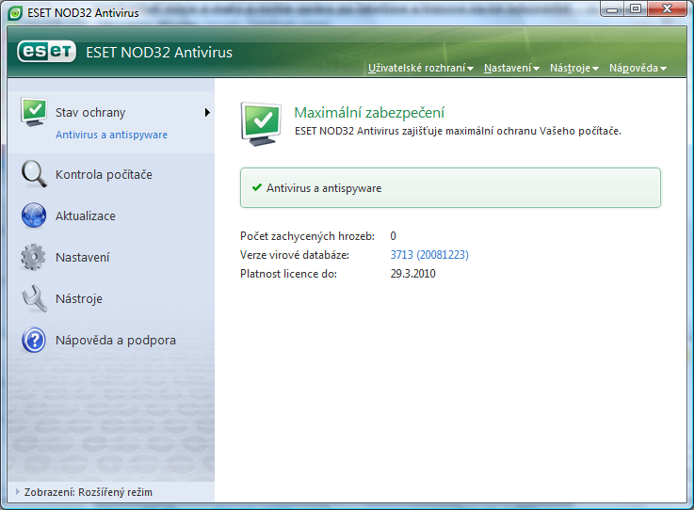The width and height of the screenshot is (694, 510).
Task: Expand Zobrazení: Rozšířený režim triangle
Action: point(17,492)
